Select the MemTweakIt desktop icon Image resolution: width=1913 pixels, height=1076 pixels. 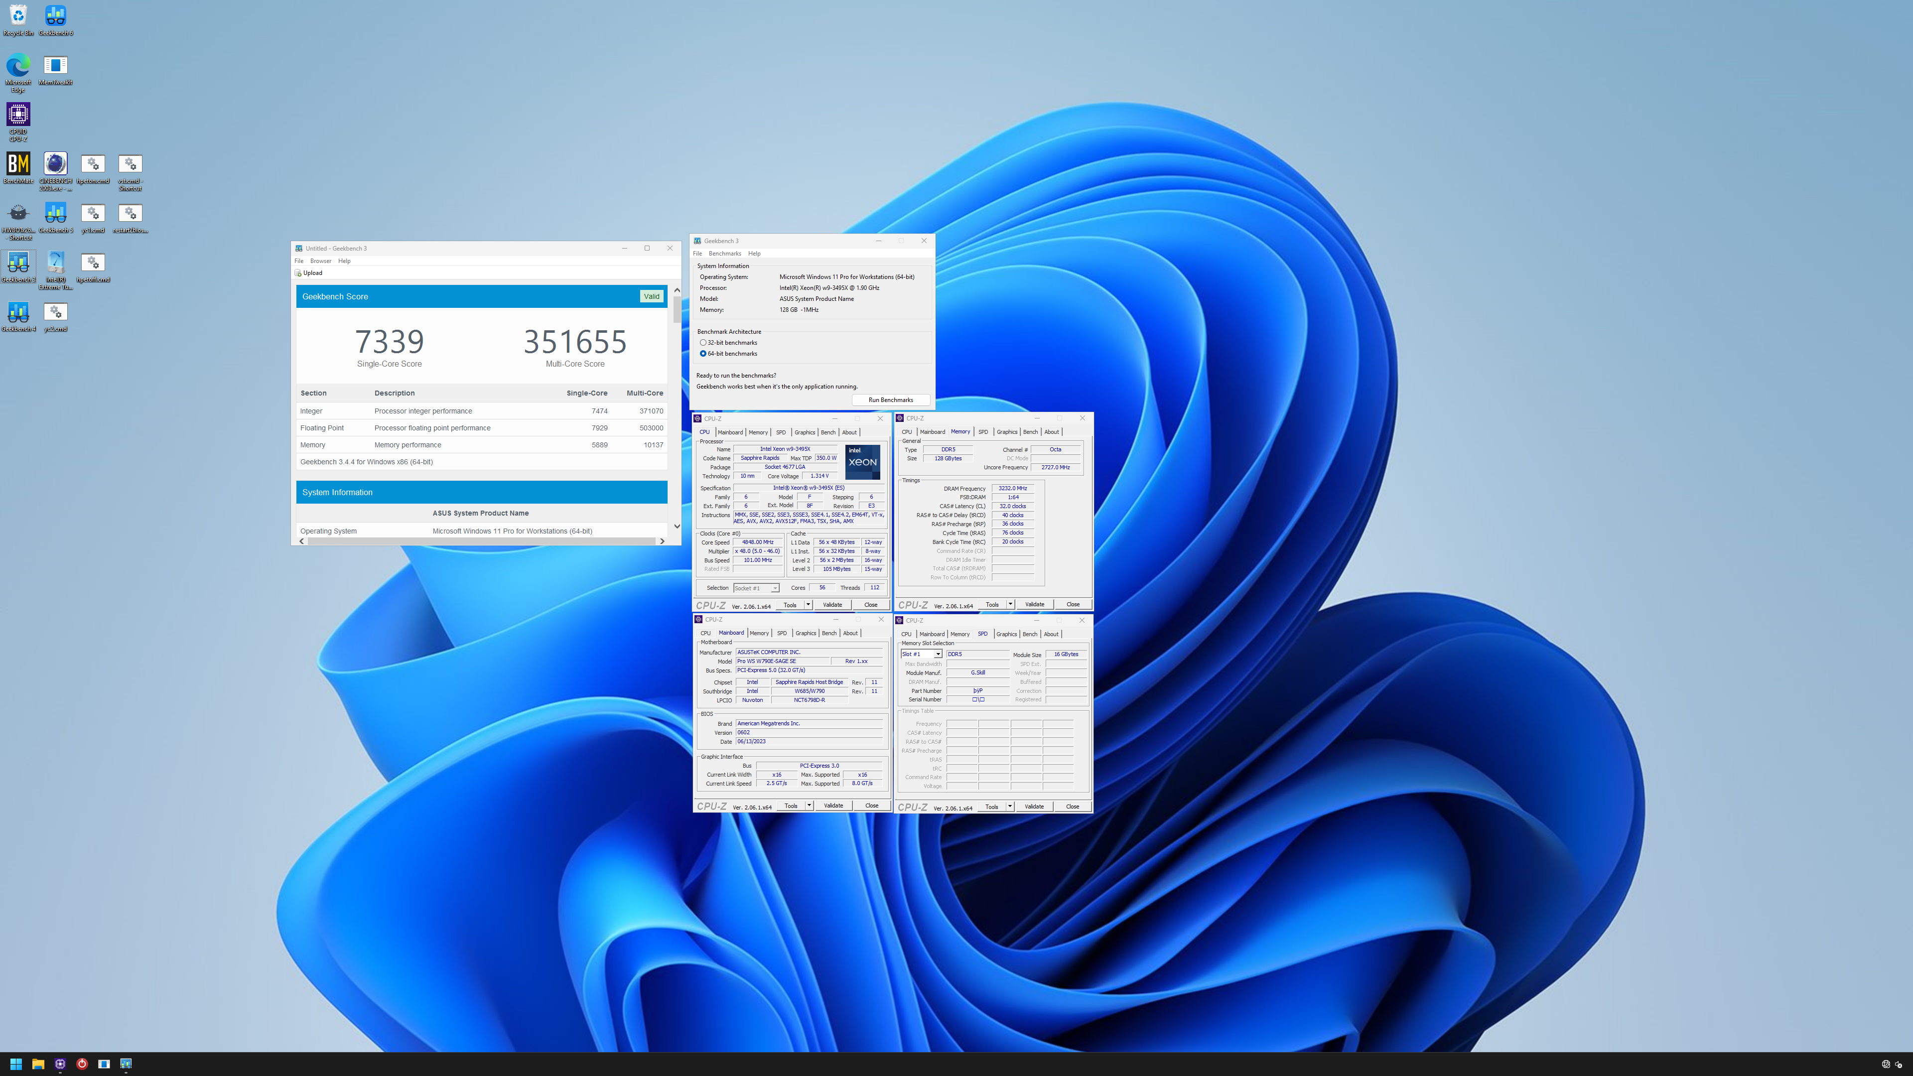pos(56,70)
